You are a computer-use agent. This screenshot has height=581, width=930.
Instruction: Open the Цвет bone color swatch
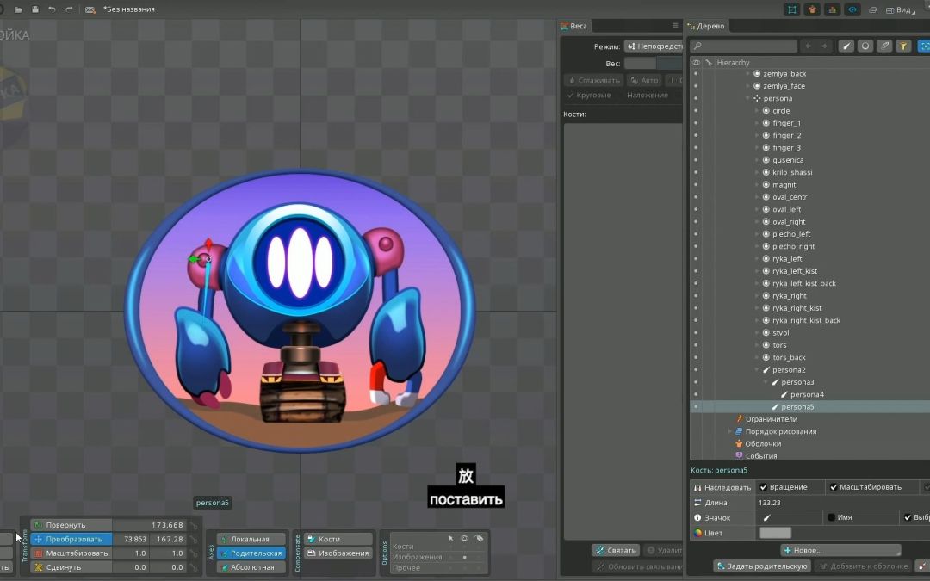tap(775, 533)
